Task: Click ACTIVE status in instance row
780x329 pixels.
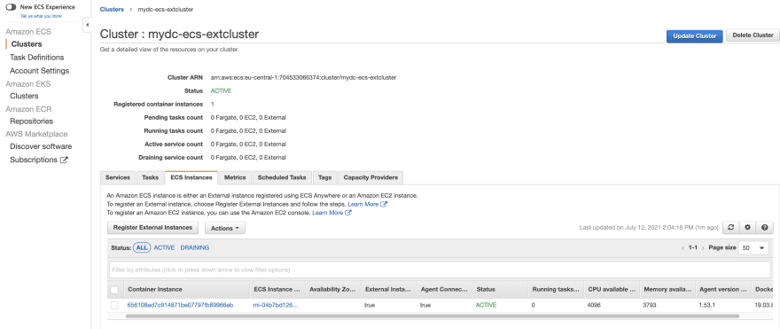Action: [486, 305]
